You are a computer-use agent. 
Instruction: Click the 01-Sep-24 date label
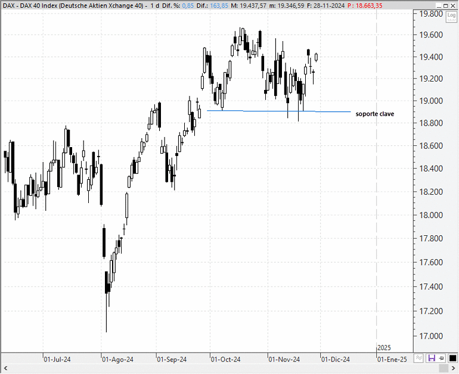(172, 359)
